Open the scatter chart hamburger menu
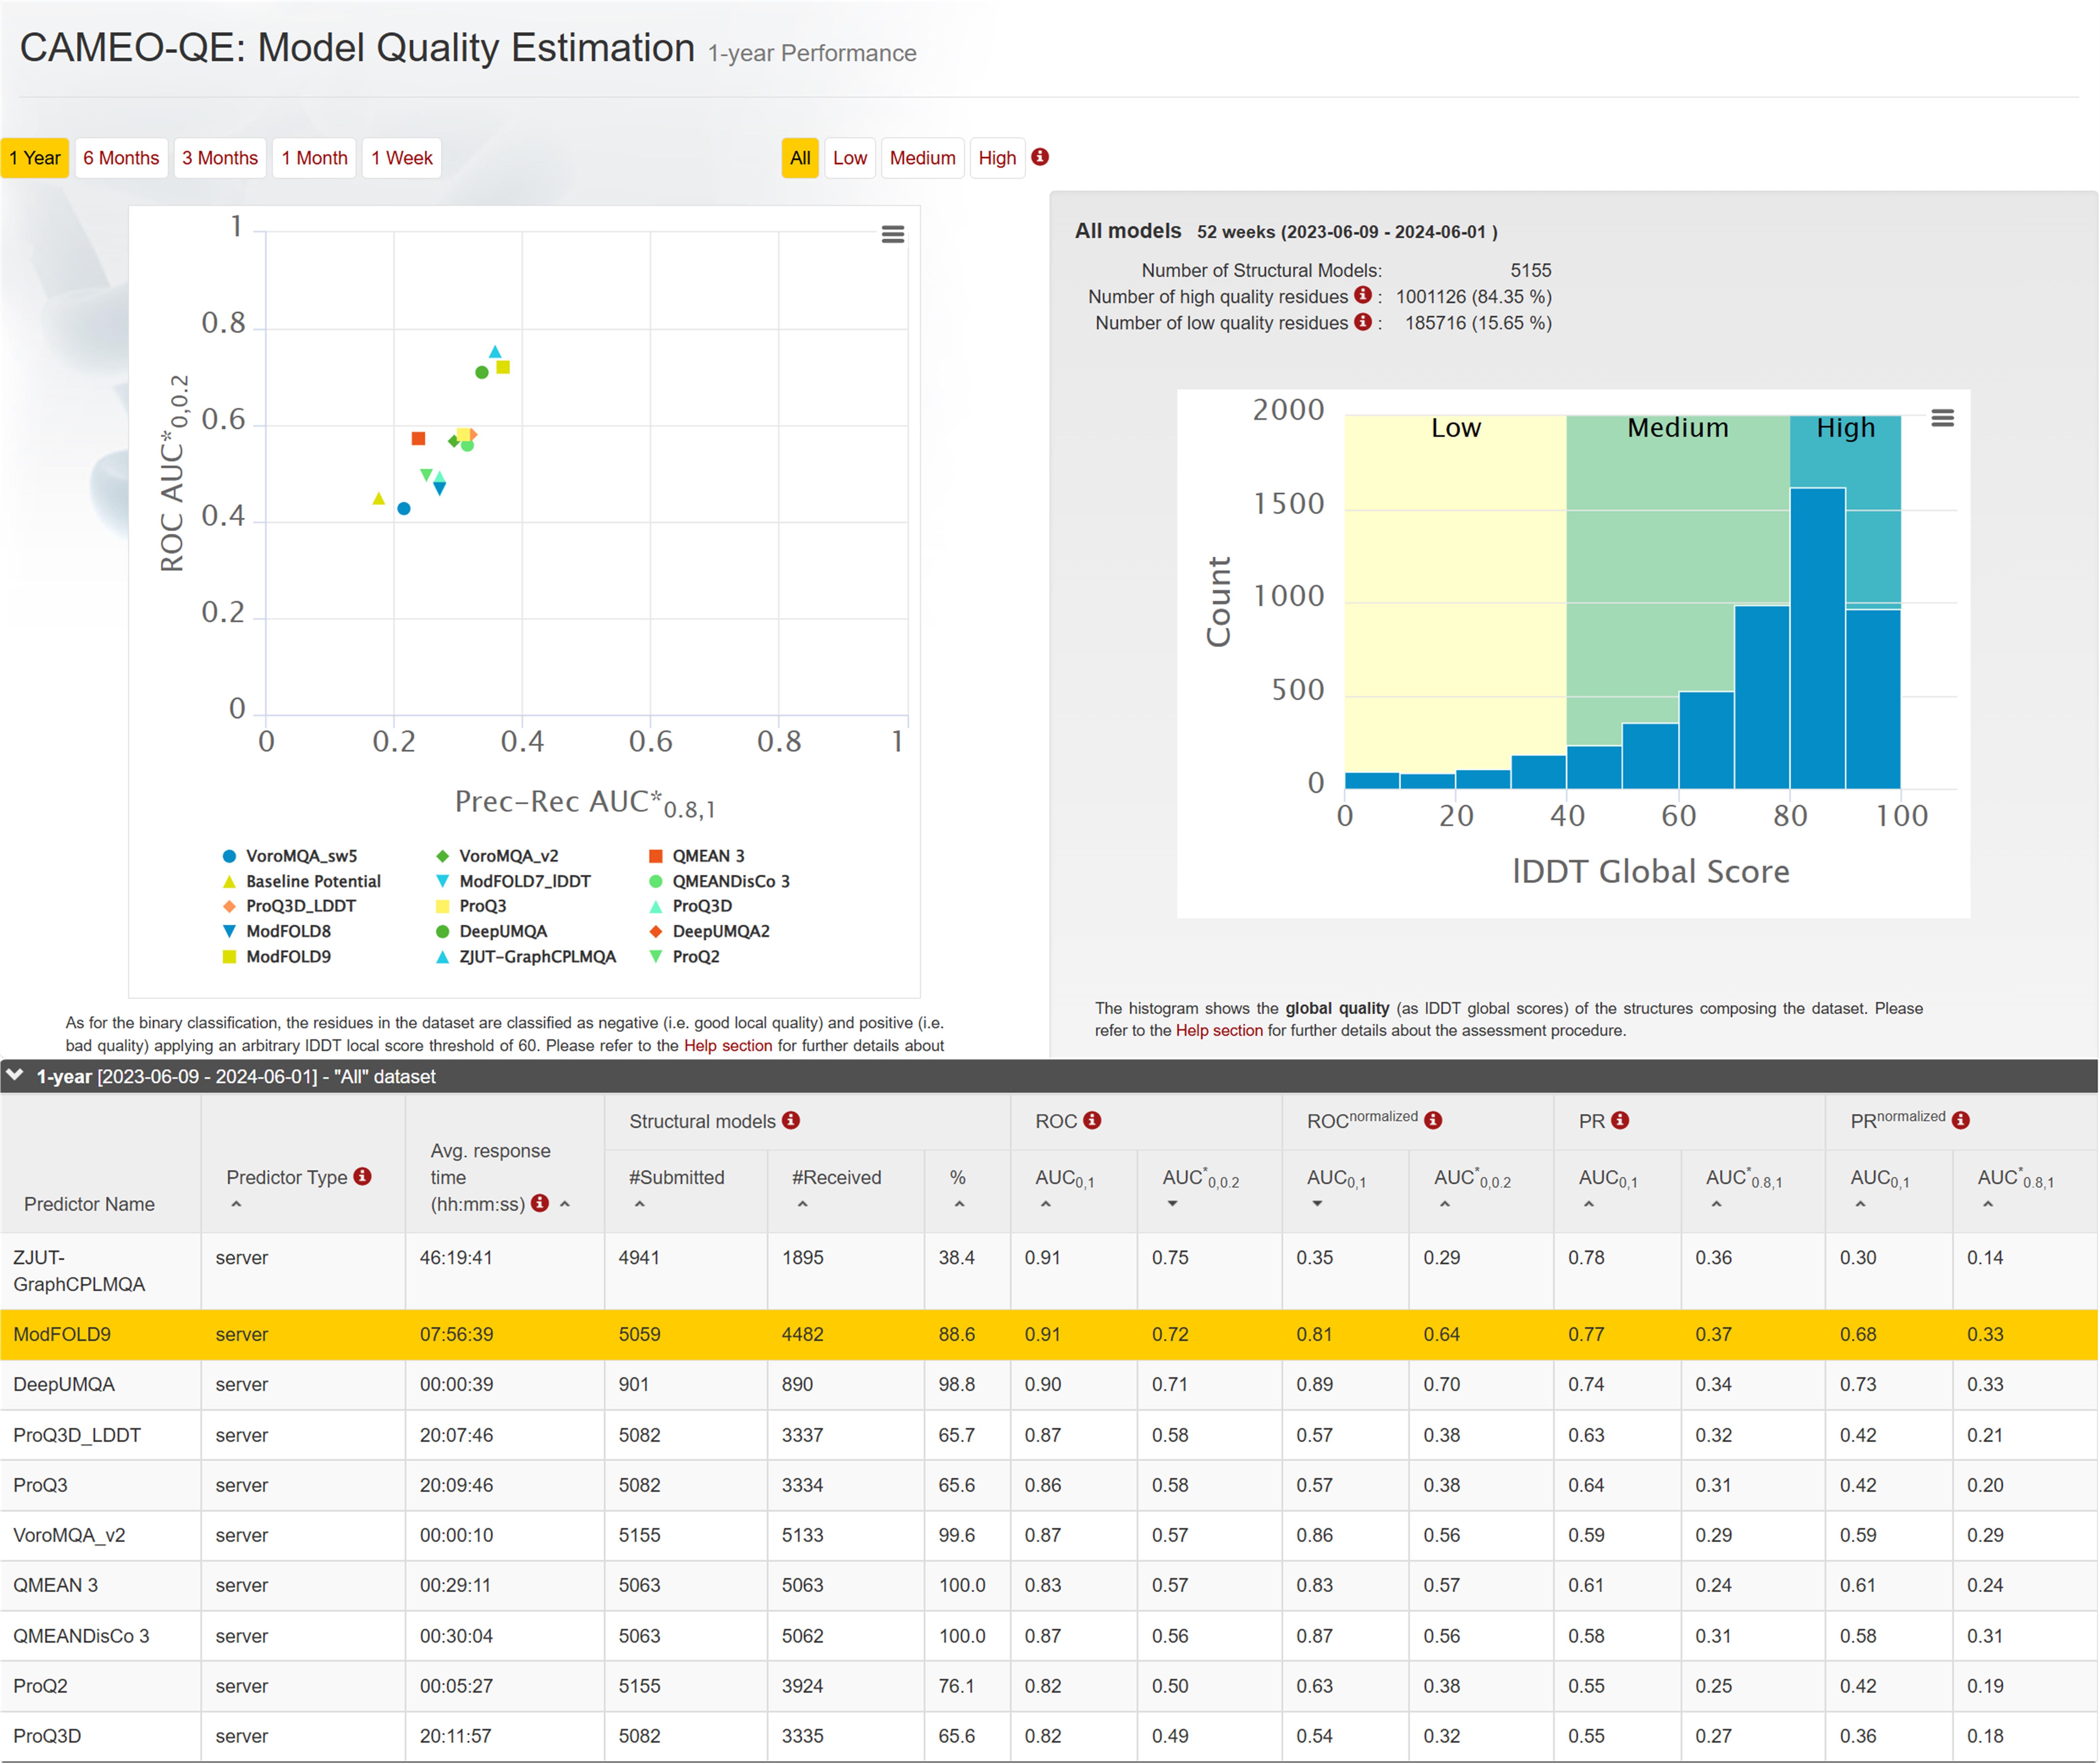The height and width of the screenshot is (1763, 2100). [x=893, y=234]
